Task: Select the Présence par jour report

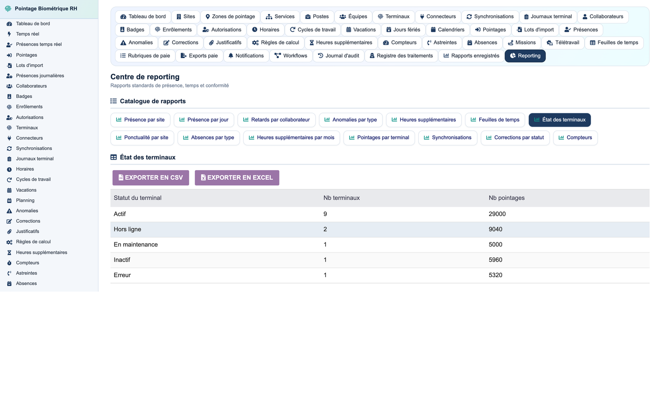Action: pyautogui.click(x=204, y=120)
